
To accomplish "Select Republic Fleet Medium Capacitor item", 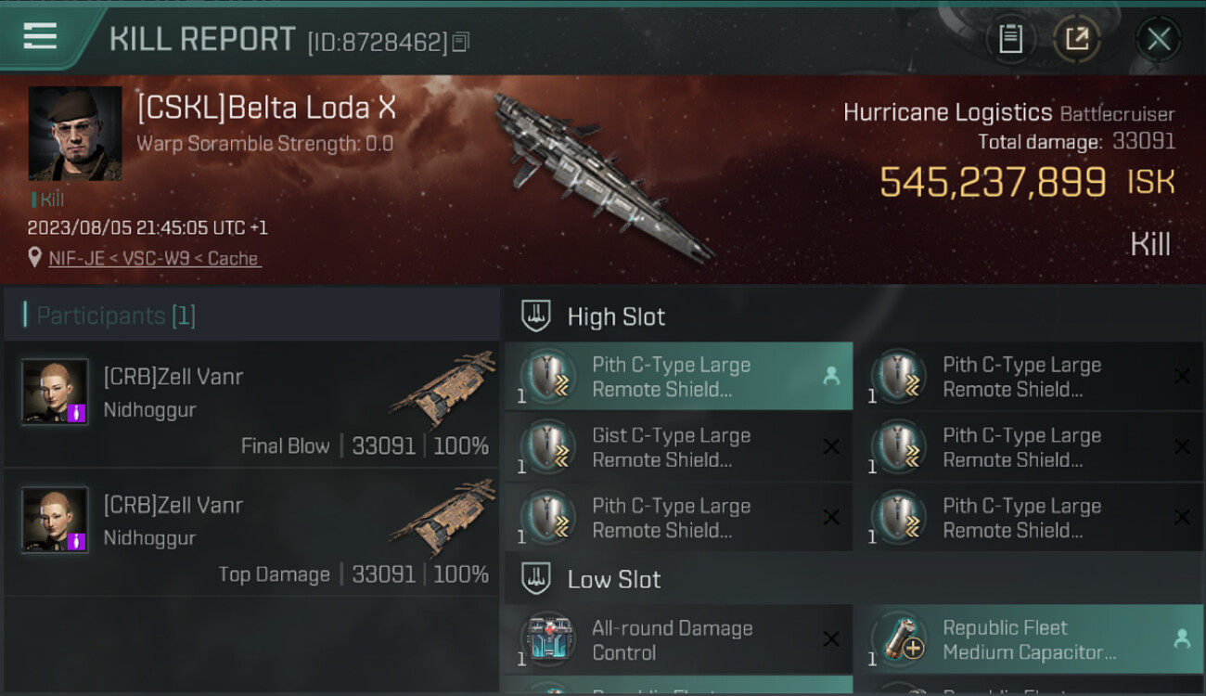I will pyautogui.click(x=1029, y=639).
